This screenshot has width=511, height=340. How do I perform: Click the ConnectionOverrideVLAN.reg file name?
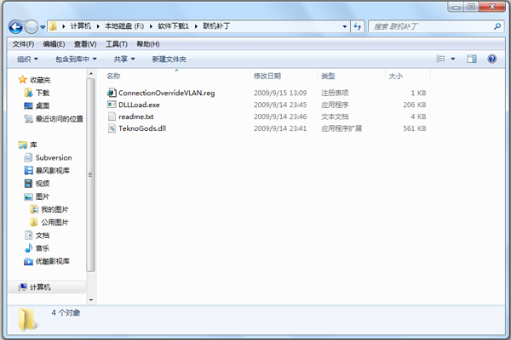(167, 93)
